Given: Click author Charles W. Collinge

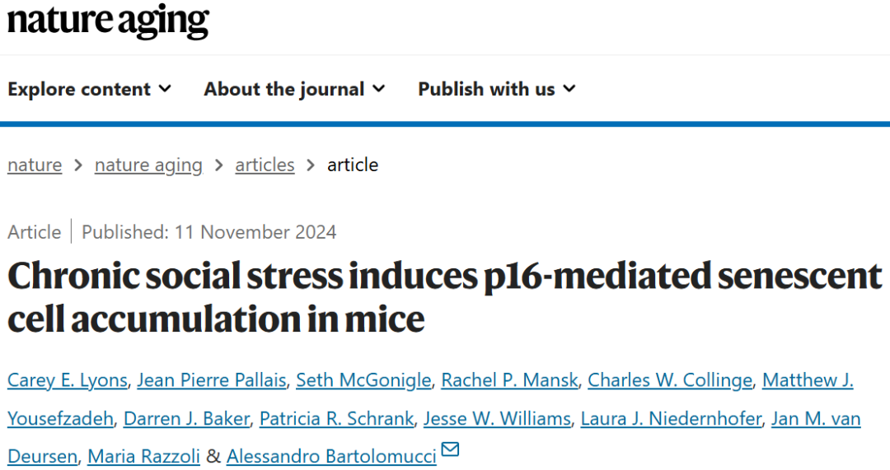Looking at the screenshot, I should (669, 379).
